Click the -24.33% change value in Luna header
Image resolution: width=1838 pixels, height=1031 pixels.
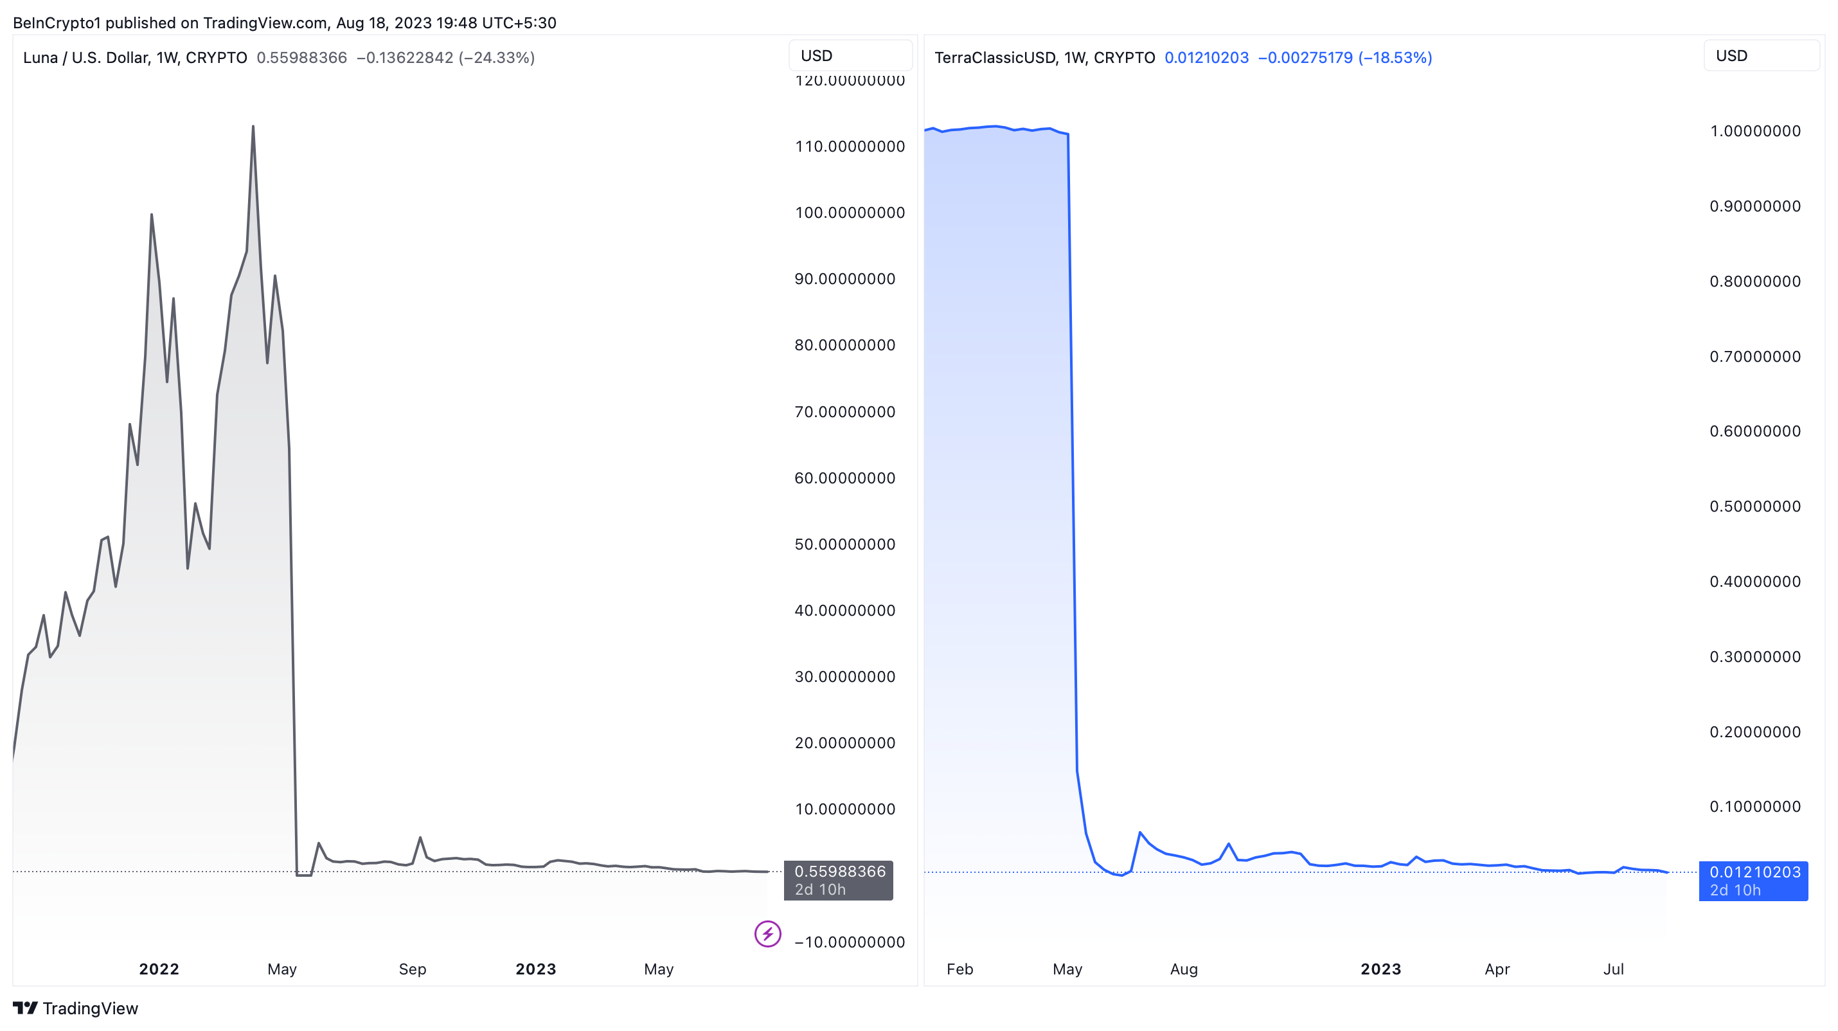[x=497, y=58]
